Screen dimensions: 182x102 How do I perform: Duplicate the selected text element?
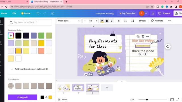point(138,37)
